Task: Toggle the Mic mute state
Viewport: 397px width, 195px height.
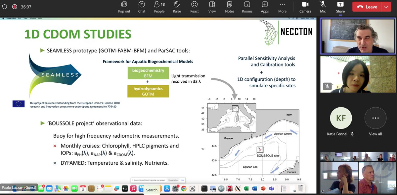Action: [323, 7]
